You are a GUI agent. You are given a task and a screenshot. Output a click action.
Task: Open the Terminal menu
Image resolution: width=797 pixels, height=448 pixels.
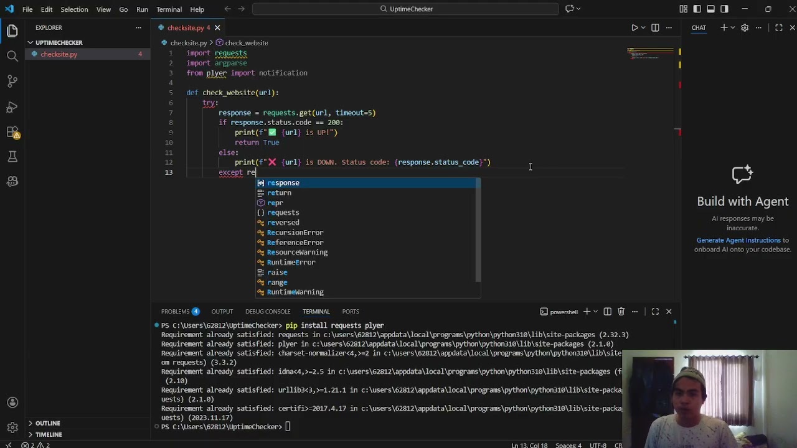[x=169, y=9]
